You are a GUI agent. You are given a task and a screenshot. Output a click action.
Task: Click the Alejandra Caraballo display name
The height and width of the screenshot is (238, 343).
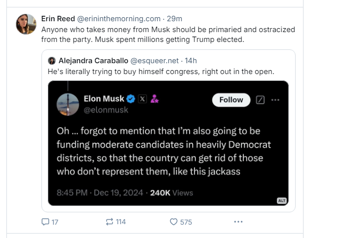tap(93, 61)
